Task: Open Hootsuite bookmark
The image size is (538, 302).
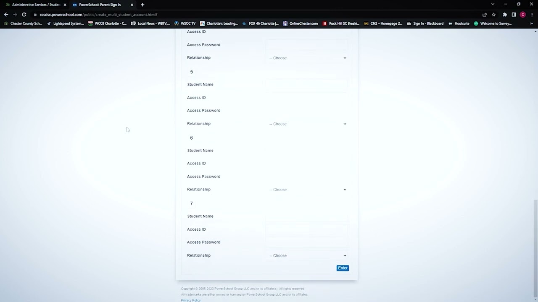Action: point(459,23)
